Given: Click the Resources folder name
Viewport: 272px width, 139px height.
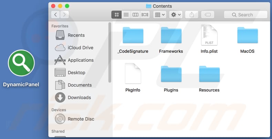Looking at the screenshot, I should tap(209, 90).
